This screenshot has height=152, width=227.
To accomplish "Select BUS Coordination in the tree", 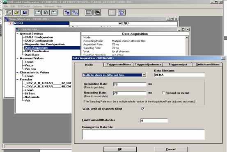I will 37,51.
